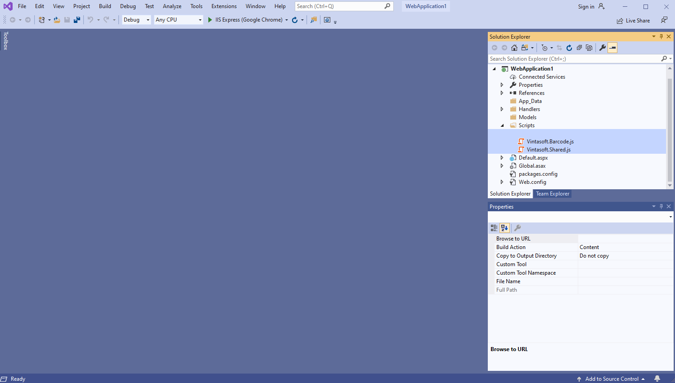Image resolution: width=675 pixels, height=383 pixels.
Task: Click the Build Action property value Content
Action: click(x=625, y=247)
